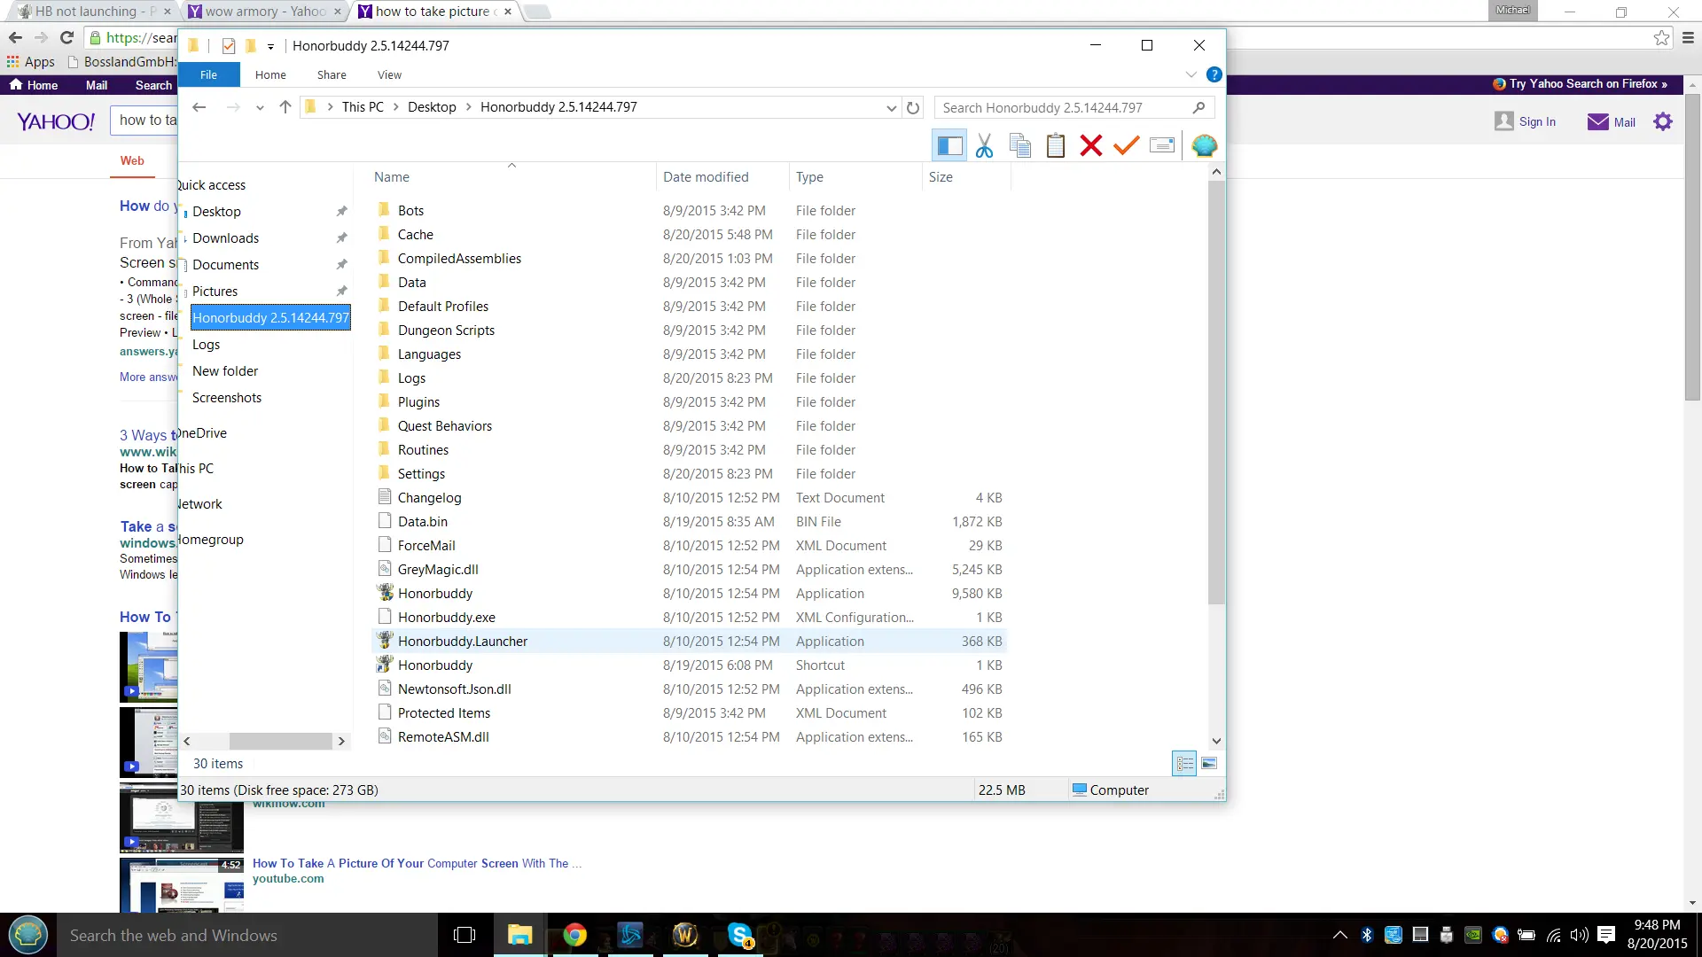Expand breadcrumb chevron before This PC
This screenshot has height=957, width=1702.
coord(331,107)
